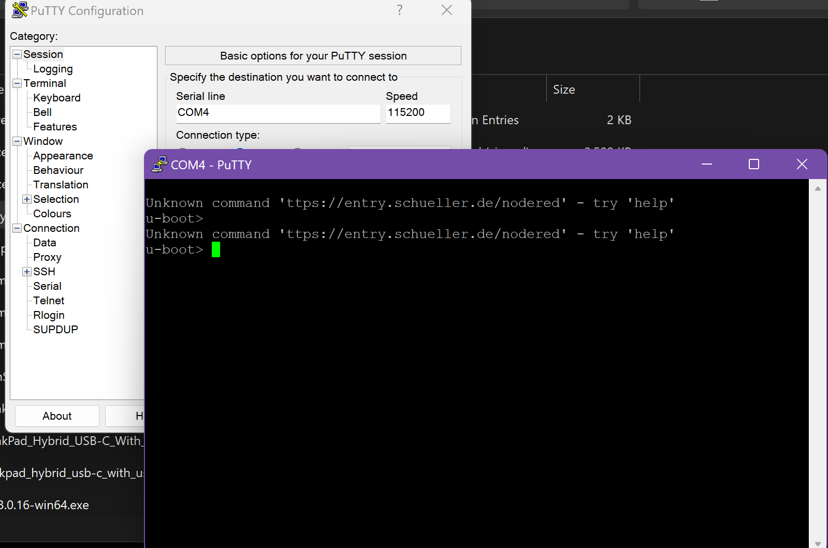
Task: Open the COM4 PuTTY window system menu icon
Action: pos(159,165)
